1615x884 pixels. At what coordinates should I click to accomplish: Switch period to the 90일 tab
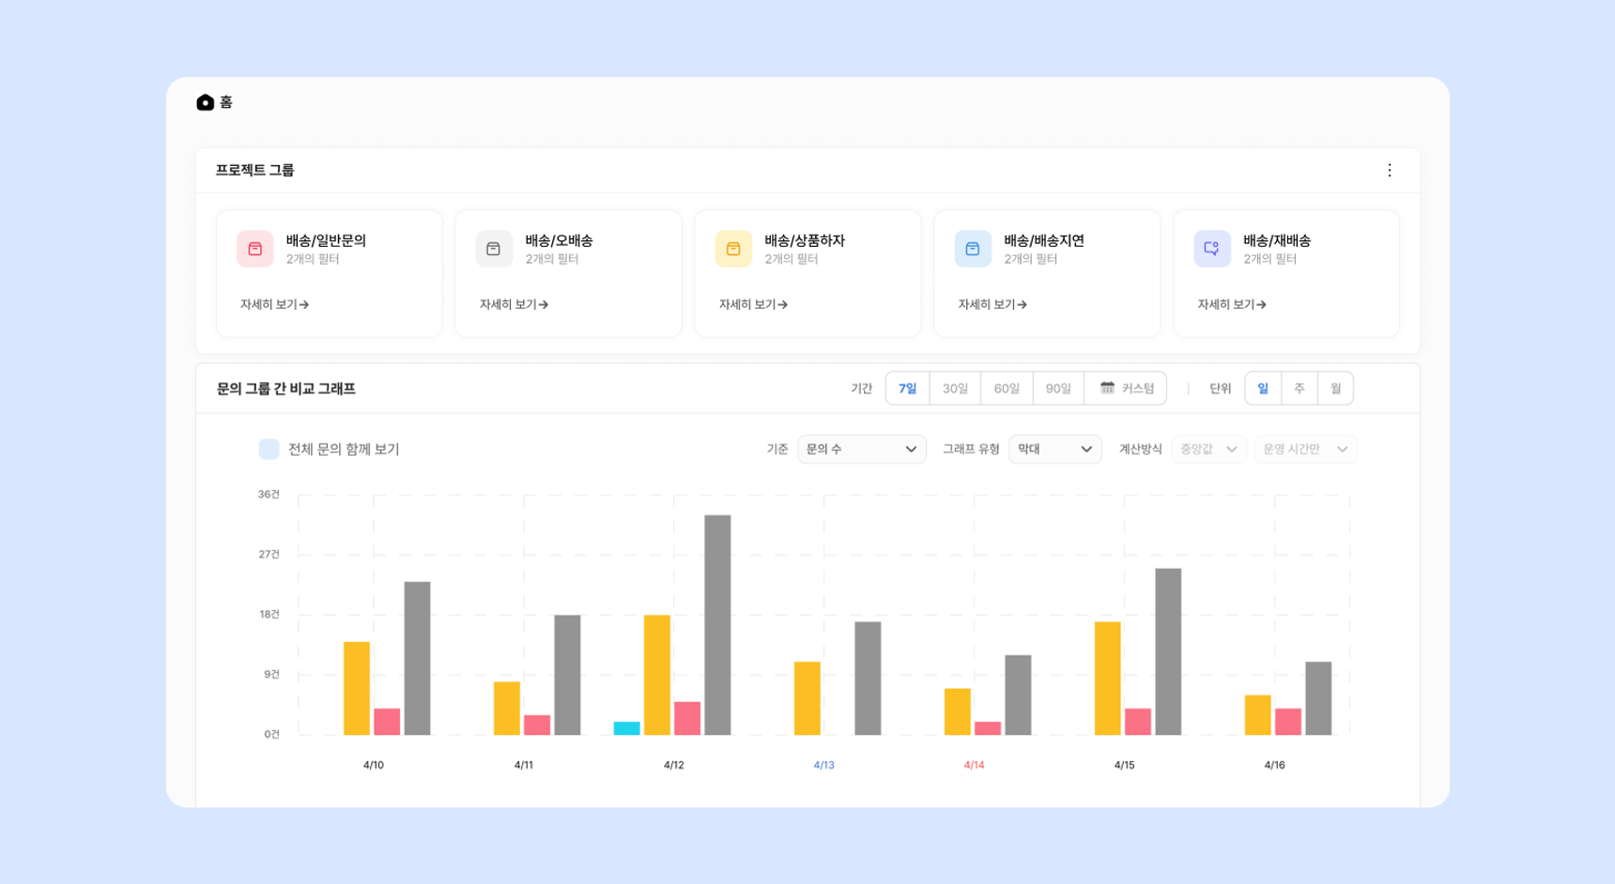click(1058, 389)
